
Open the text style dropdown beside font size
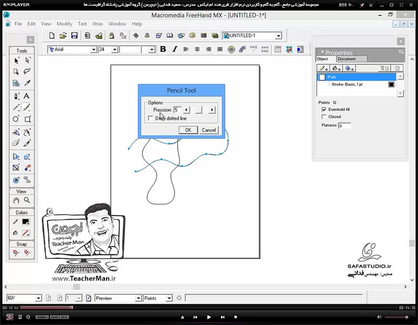[152, 49]
